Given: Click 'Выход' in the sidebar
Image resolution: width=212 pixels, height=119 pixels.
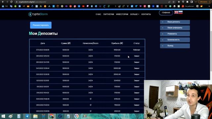Looking at the screenshot, I should click(175, 46).
